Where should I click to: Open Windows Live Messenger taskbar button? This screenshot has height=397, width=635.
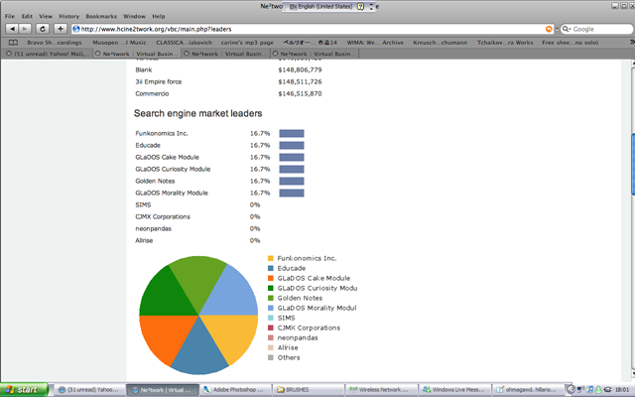coord(453,390)
